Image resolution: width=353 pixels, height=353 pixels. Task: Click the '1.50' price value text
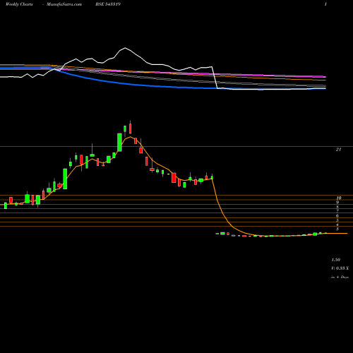click(336, 260)
